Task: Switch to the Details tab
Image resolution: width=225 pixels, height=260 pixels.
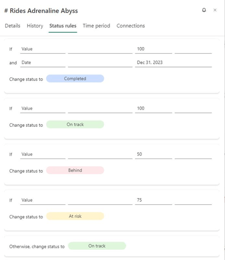Action: click(x=12, y=26)
